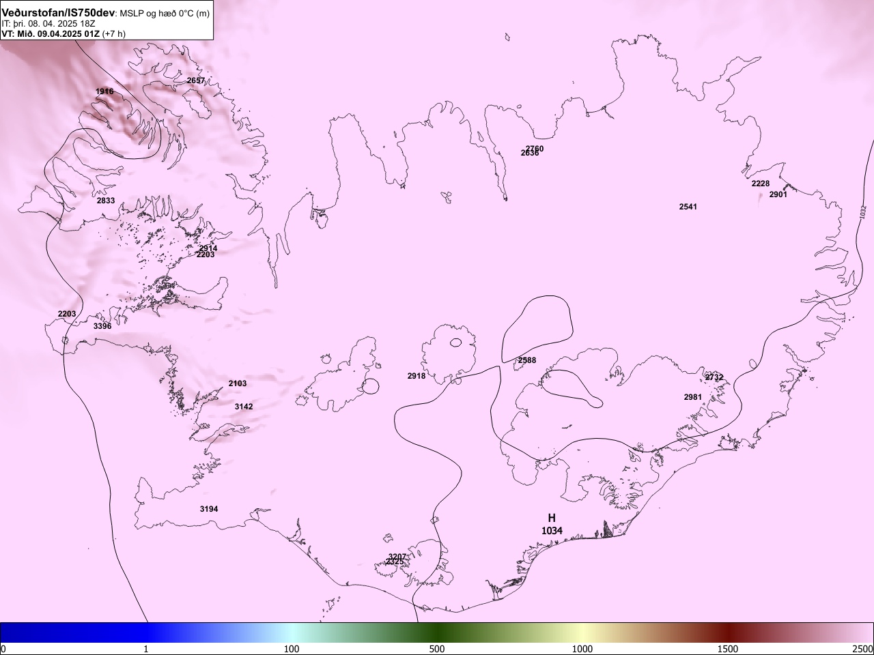Click valid time 'VT: Mið. 09.04.2025 01Z'
874x655 pixels.
[x=51, y=33]
